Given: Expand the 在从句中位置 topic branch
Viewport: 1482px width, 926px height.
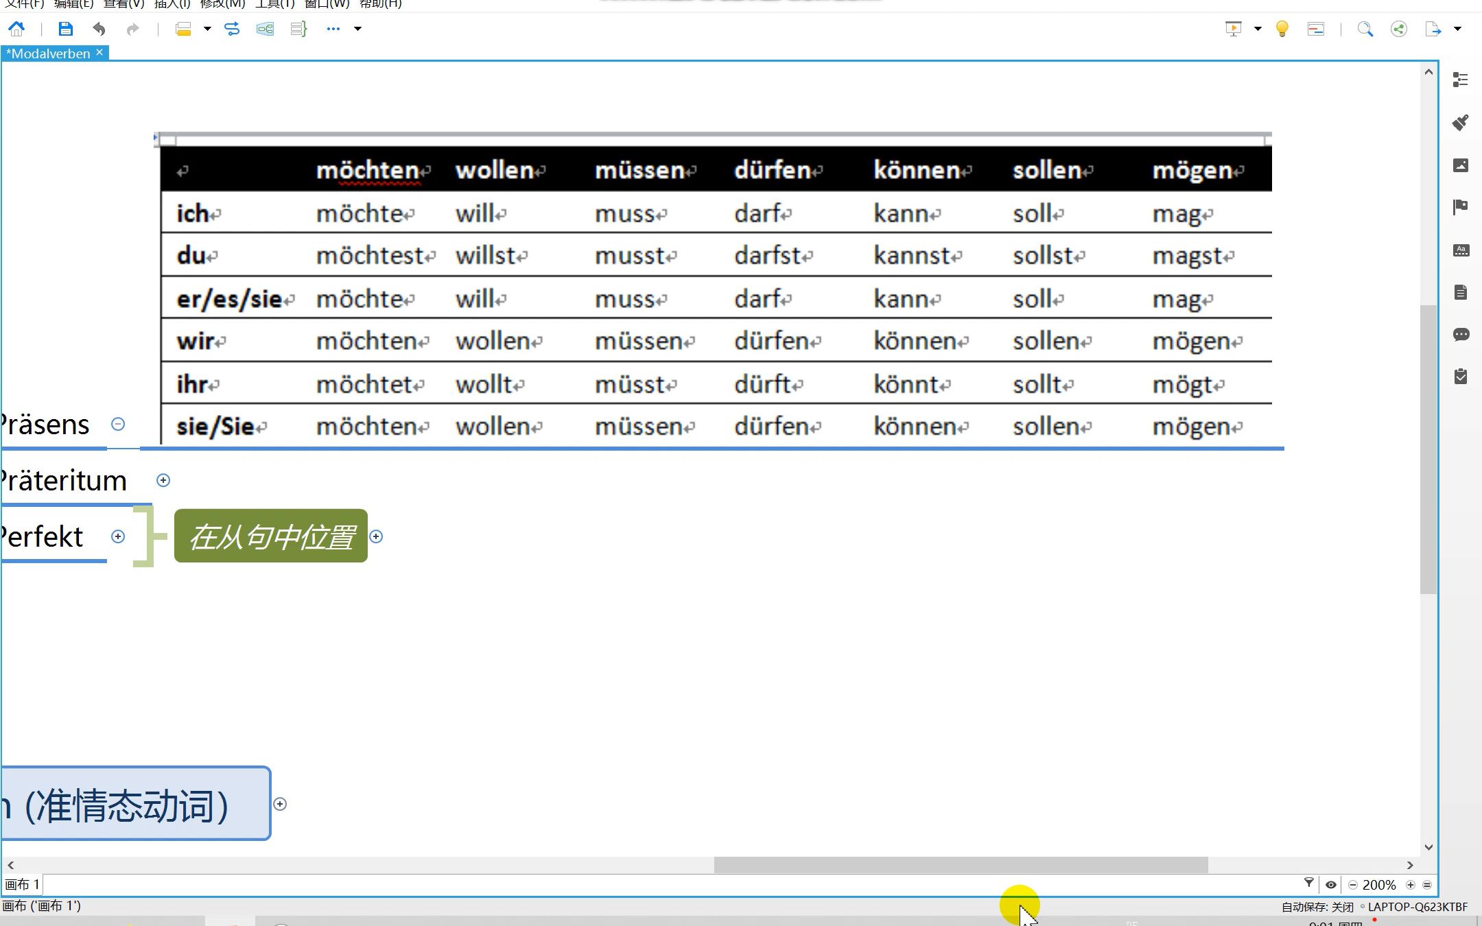Looking at the screenshot, I should (x=376, y=536).
